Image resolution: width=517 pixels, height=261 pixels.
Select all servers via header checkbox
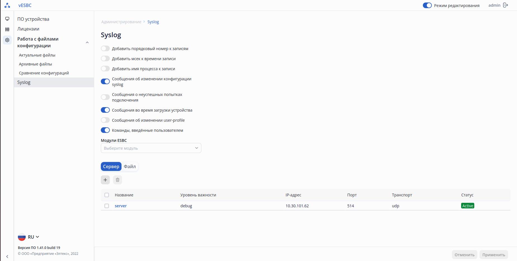click(x=107, y=195)
